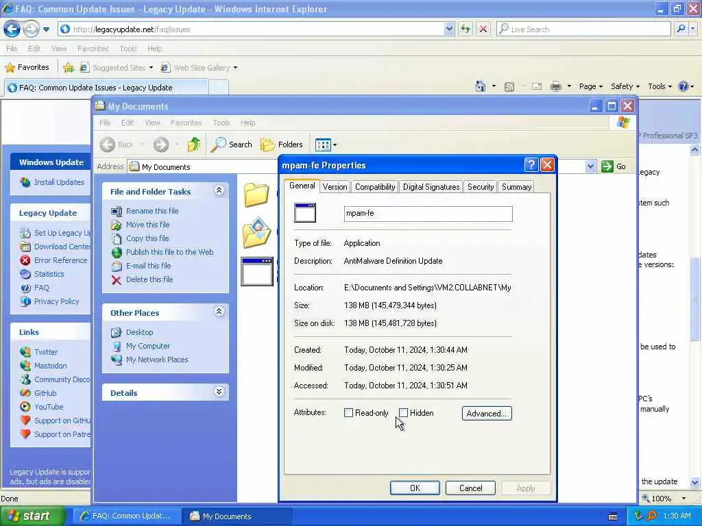Switch to the Summary tab
Screen dimensions: 702x526
pos(516,187)
